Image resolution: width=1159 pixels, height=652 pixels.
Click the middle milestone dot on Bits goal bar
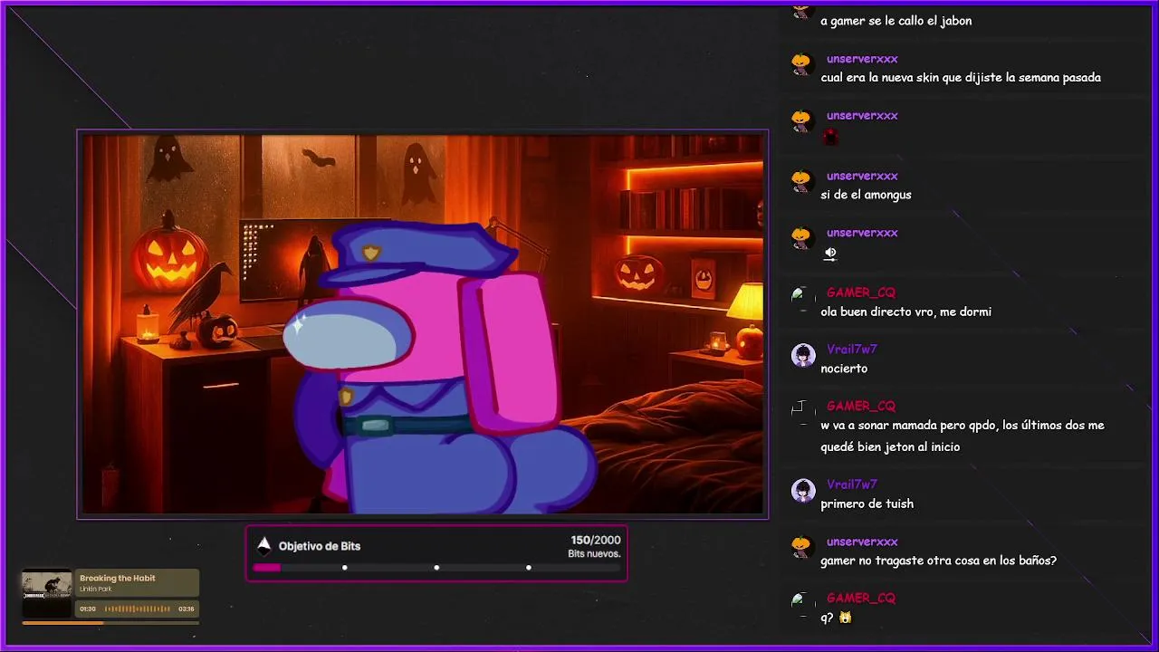(436, 568)
